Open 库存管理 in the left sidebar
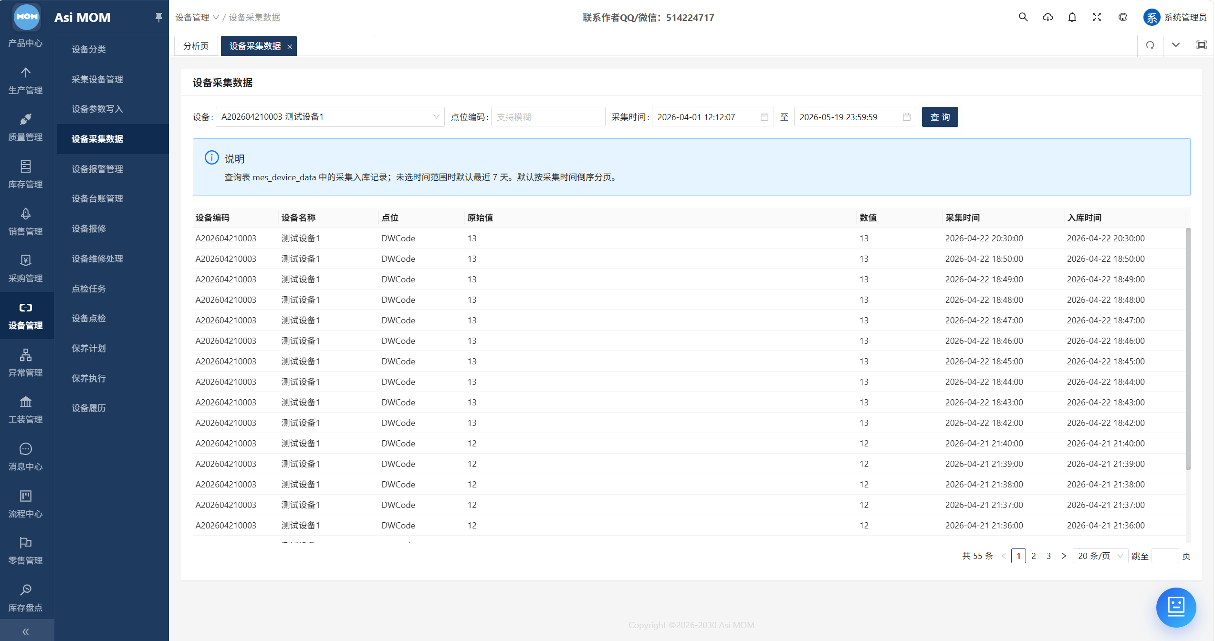The image size is (1215, 641). point(26,175)
